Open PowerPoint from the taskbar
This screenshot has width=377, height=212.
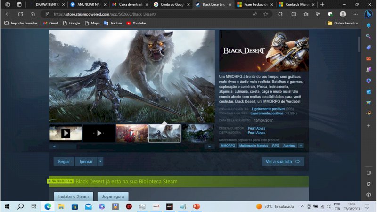(197, 206)
